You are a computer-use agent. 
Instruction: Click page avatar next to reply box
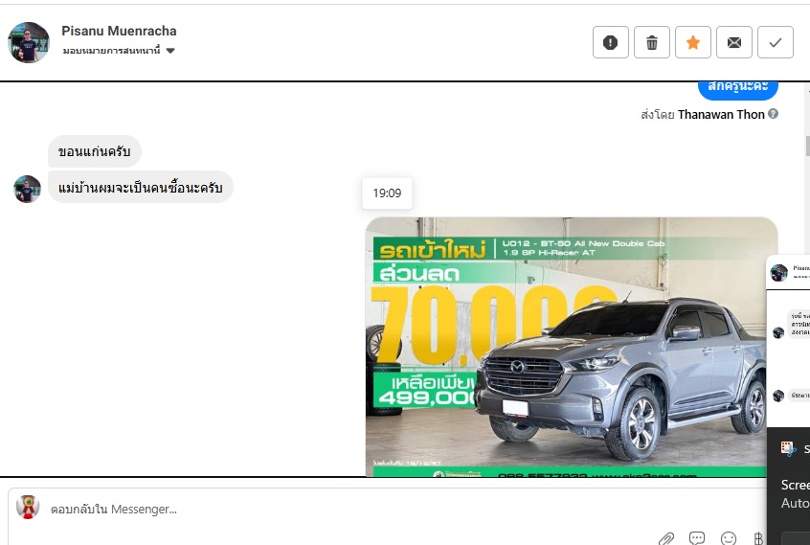[x=28, y=507]
